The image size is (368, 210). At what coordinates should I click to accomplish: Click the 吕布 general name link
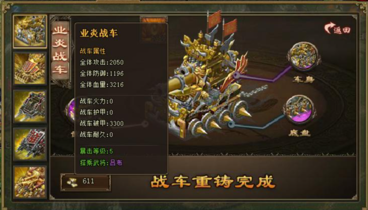point(116,163)
